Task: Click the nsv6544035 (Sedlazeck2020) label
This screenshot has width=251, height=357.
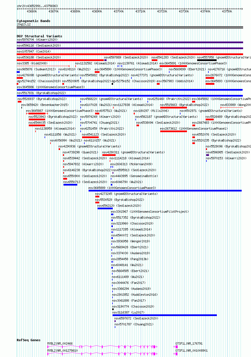Action: 50,123
